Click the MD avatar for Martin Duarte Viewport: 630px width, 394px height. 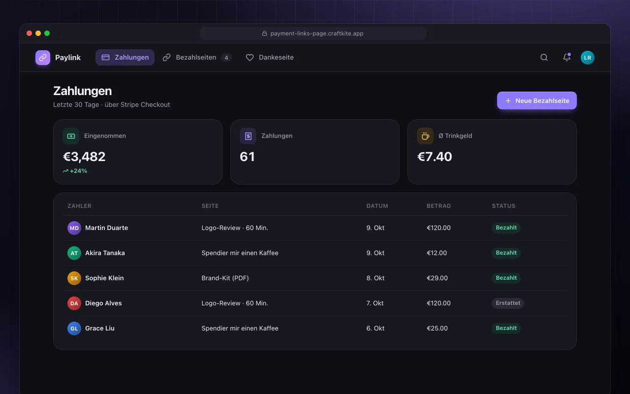(74, 228)
